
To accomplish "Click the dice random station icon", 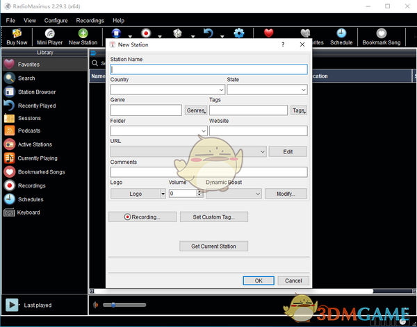I will point(177,33).
